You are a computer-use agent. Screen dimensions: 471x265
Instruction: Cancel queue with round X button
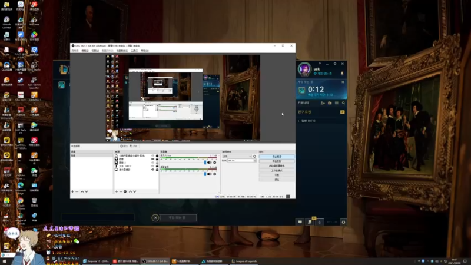pyautogui.click(x=155, y=218)
